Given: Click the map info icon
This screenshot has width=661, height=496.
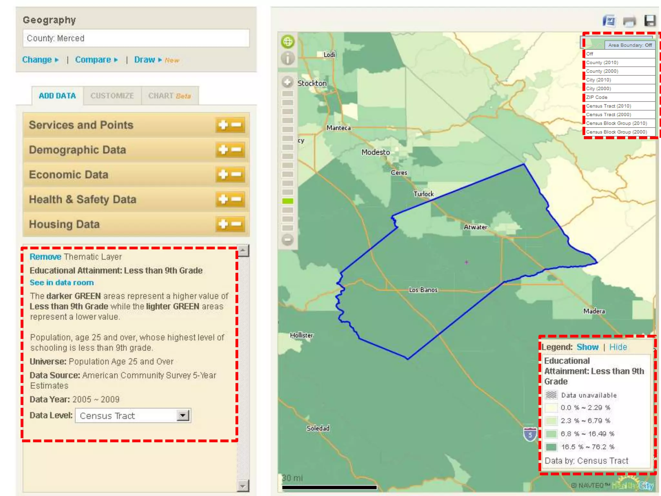Looking at the screenshot, I should point(288,58).
